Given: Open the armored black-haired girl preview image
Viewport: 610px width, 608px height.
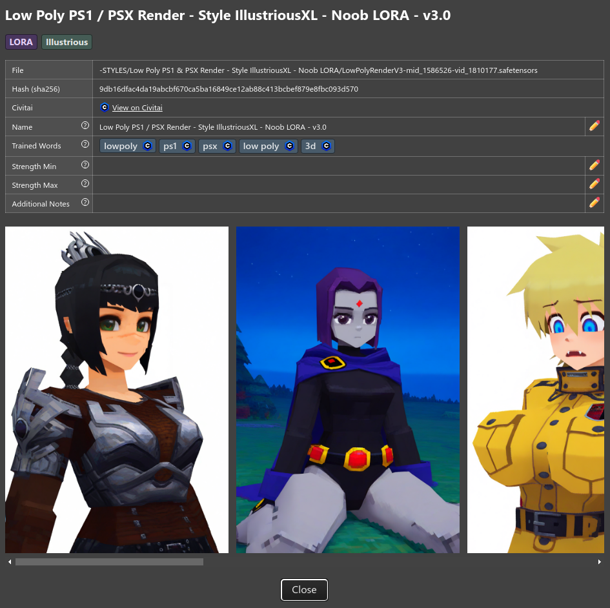Looking at the screenshot, I should 117,390.
